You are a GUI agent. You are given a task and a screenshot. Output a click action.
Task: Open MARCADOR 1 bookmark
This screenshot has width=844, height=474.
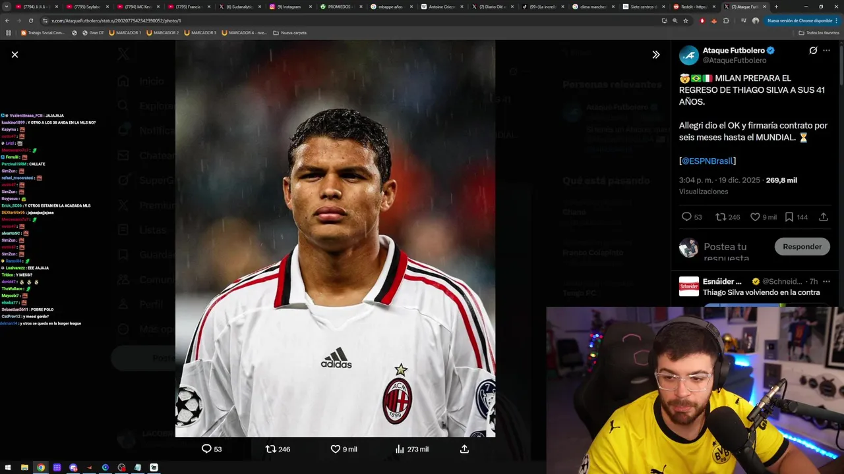pos(125,32)
